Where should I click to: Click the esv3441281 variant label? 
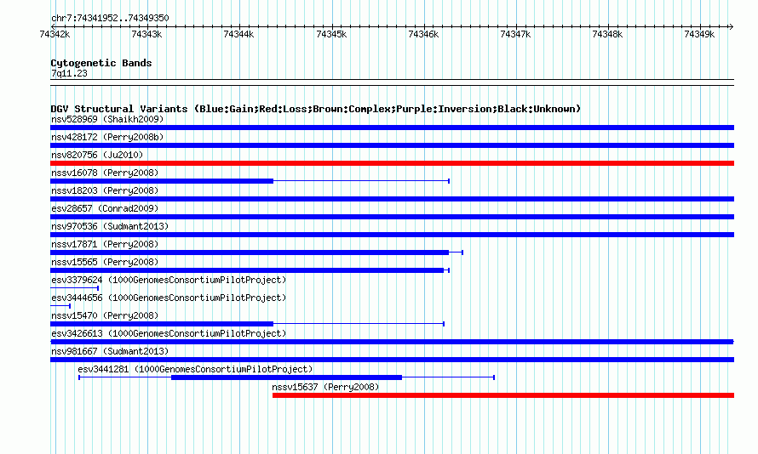[195, 369]
